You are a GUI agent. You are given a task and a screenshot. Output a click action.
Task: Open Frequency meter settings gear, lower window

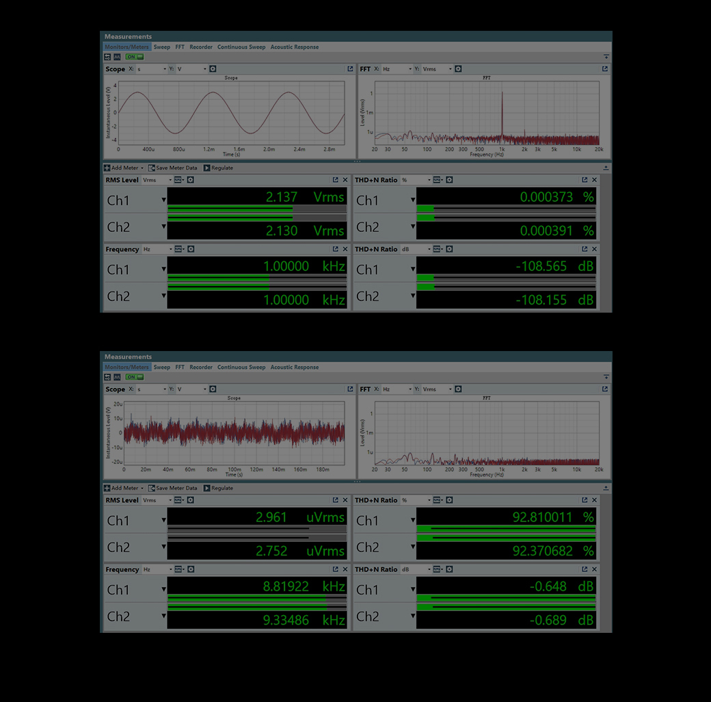point(191,569)
